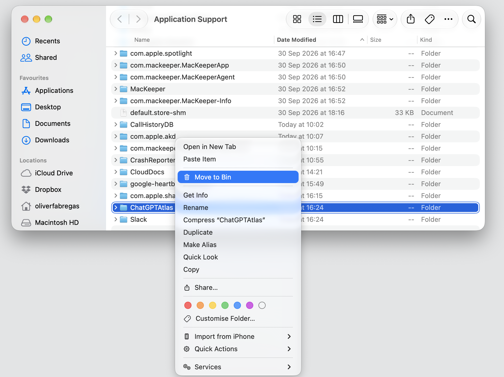Open the group-by options dropdown
This screenshot has width=504, height=377.
385,19
